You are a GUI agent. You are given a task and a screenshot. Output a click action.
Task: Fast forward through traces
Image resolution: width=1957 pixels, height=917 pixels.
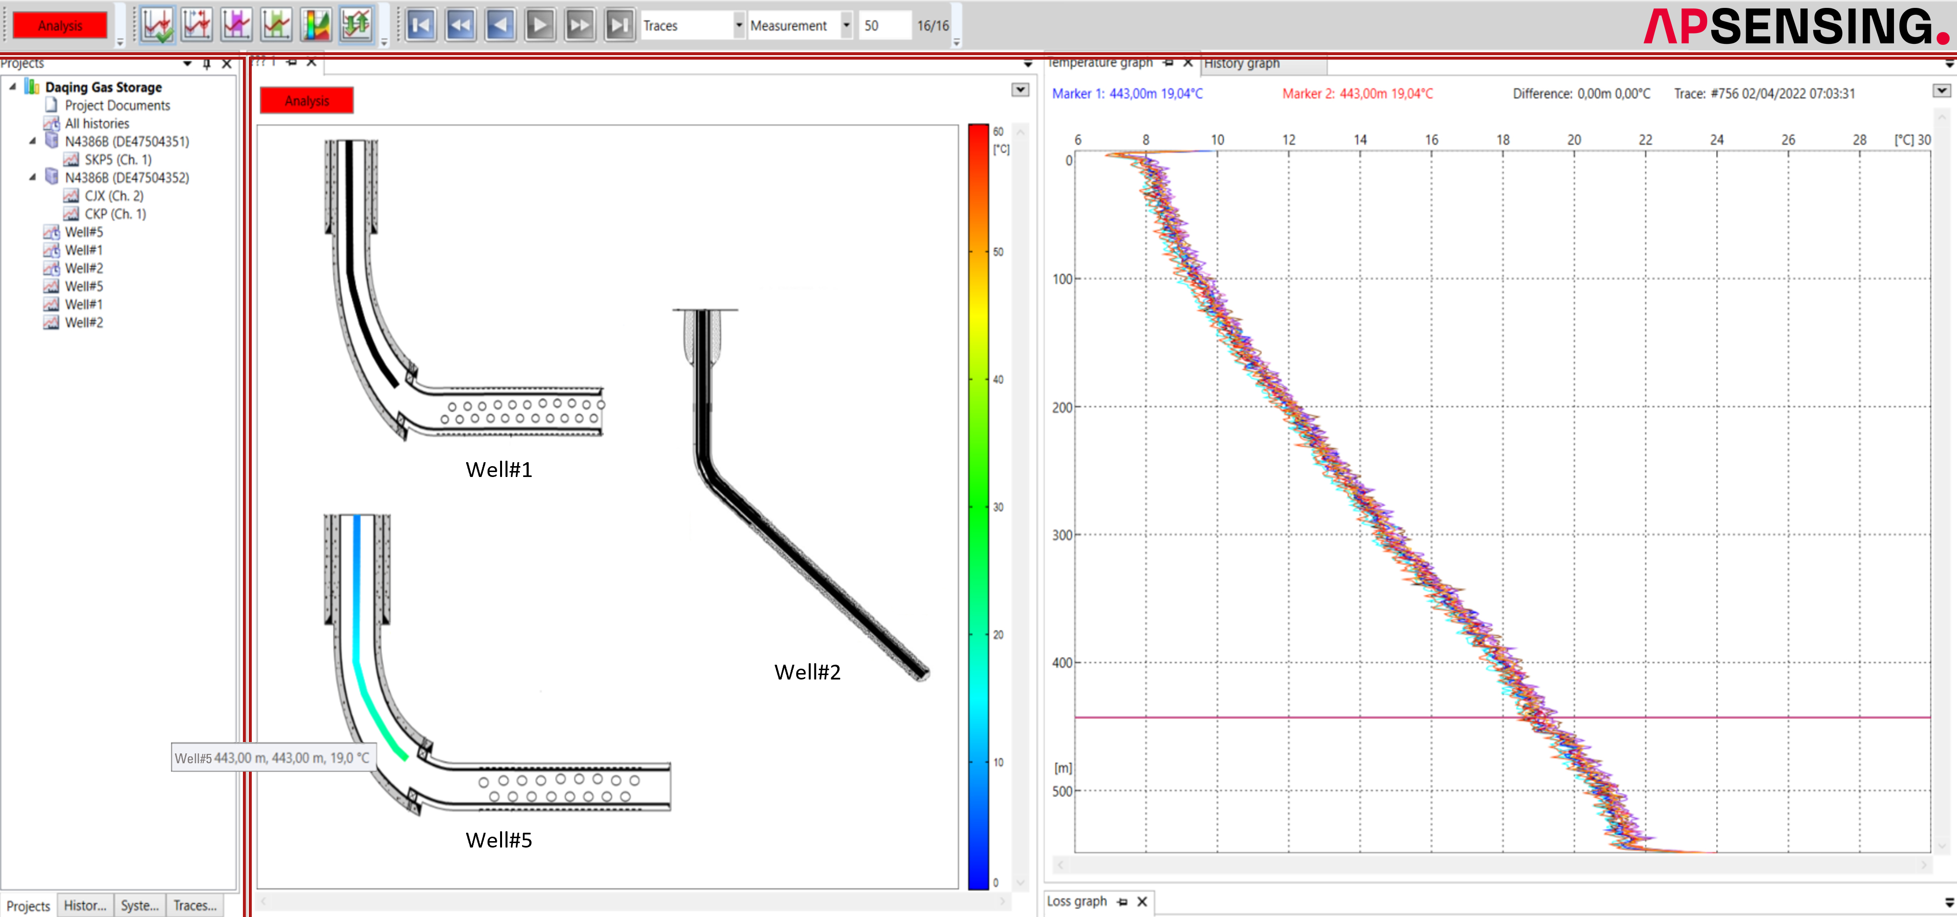[x=579, y=25]
